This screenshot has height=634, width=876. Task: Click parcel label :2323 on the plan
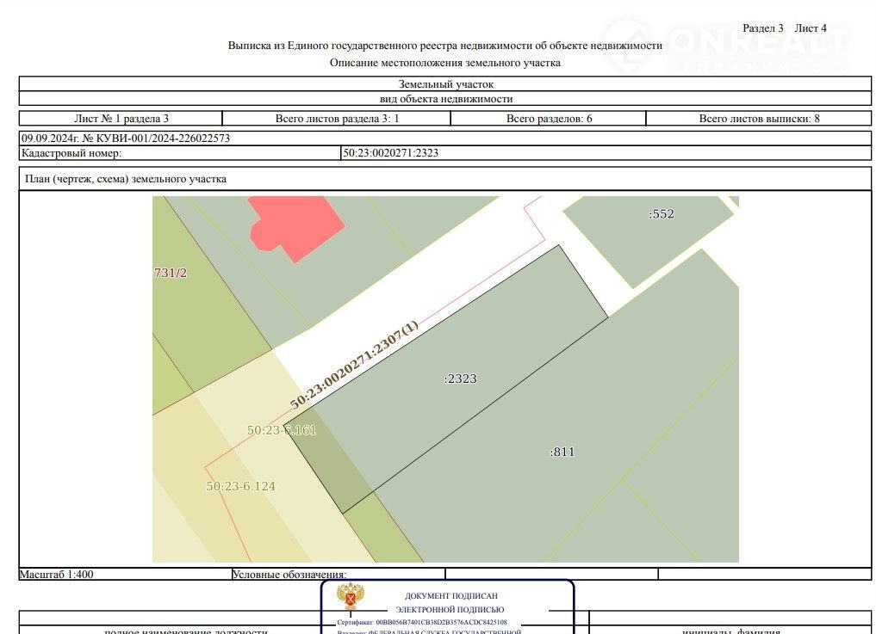460,379
